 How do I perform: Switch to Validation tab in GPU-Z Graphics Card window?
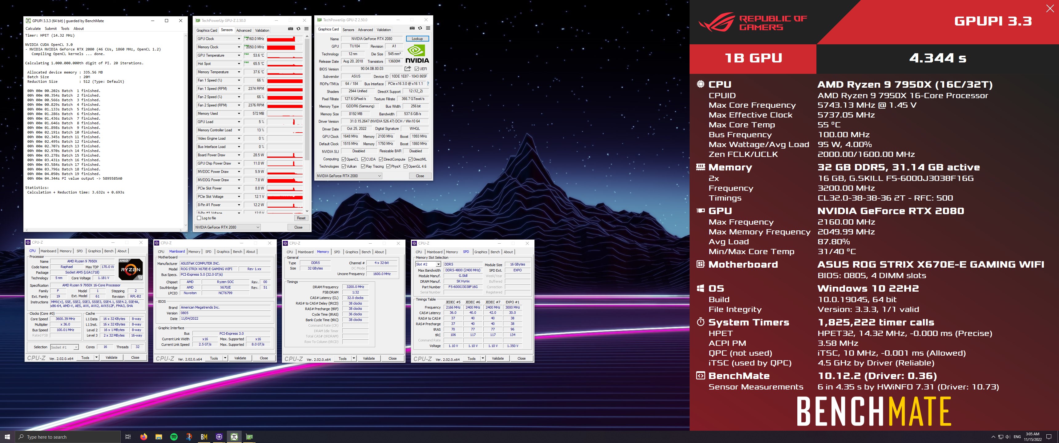(x=384, y=30)
